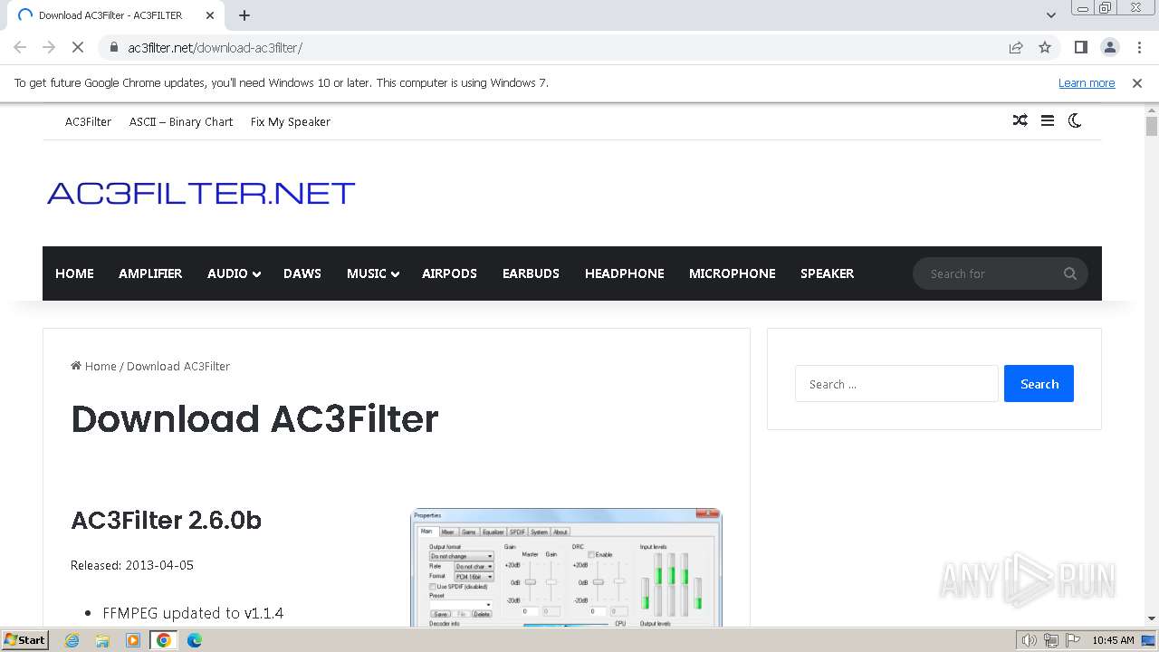Image resolution: width=1159 pixels, height=652 pixels.
Task: Open AMPLIFIER category
Action: [150, 273]
